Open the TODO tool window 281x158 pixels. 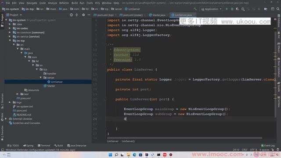pos(13,145)
